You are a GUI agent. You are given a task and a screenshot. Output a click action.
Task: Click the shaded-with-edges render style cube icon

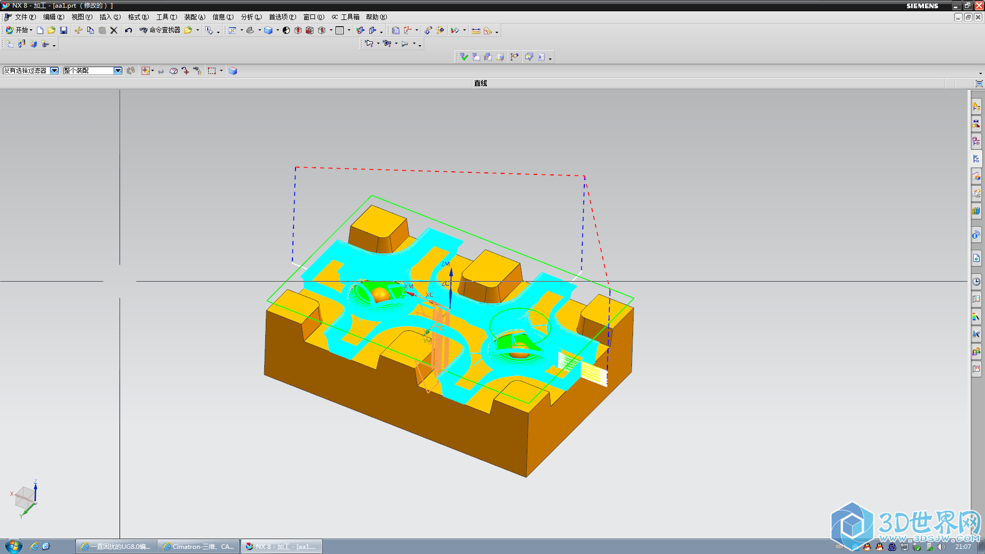(268, 30)
